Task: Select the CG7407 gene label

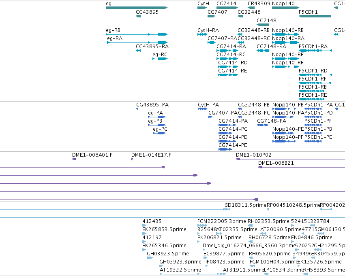Action: pos(217,12)
